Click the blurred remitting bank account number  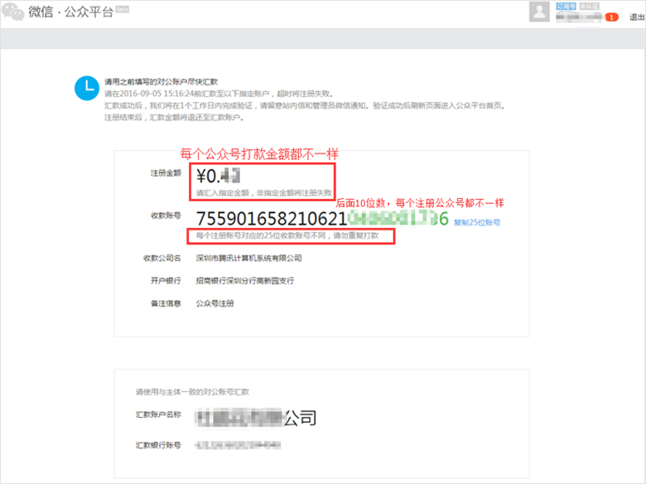pos(238,445)
